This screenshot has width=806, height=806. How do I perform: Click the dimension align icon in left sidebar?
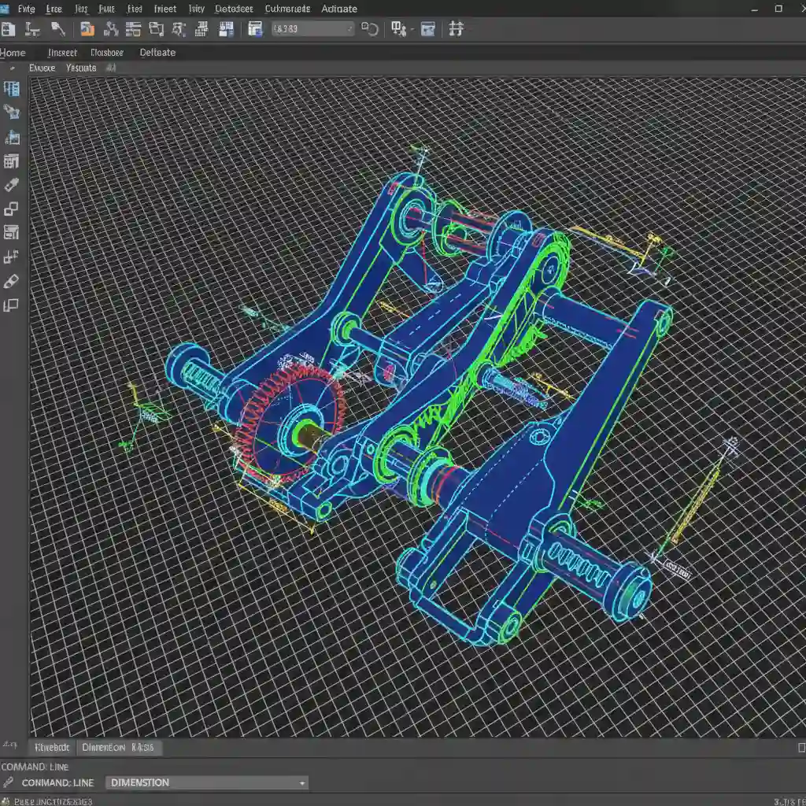point(11,256)
